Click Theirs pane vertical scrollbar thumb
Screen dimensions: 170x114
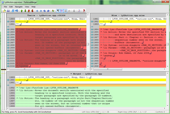coord(88,44)
